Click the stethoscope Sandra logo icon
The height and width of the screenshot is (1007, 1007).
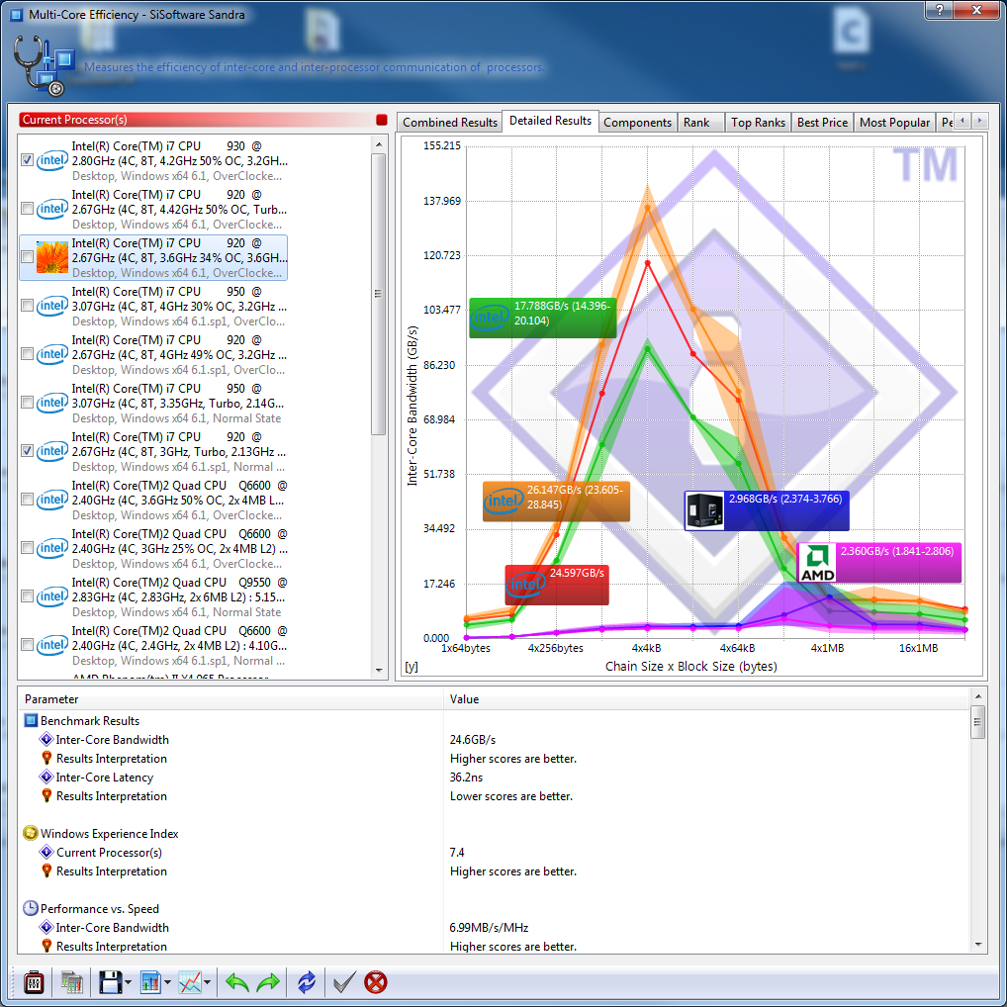pos(44,65)
